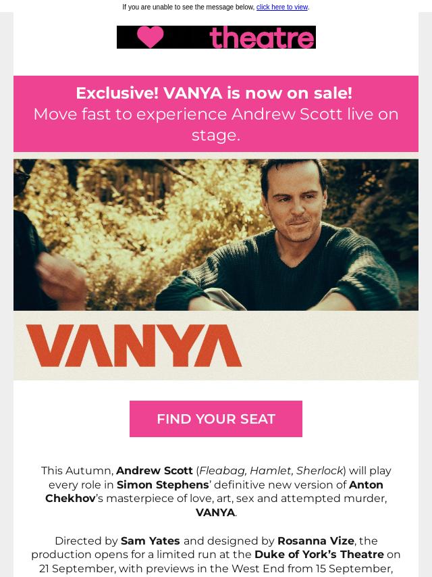
Task: Click the italic 'Hamlet' title
Action: pos(271,471)
